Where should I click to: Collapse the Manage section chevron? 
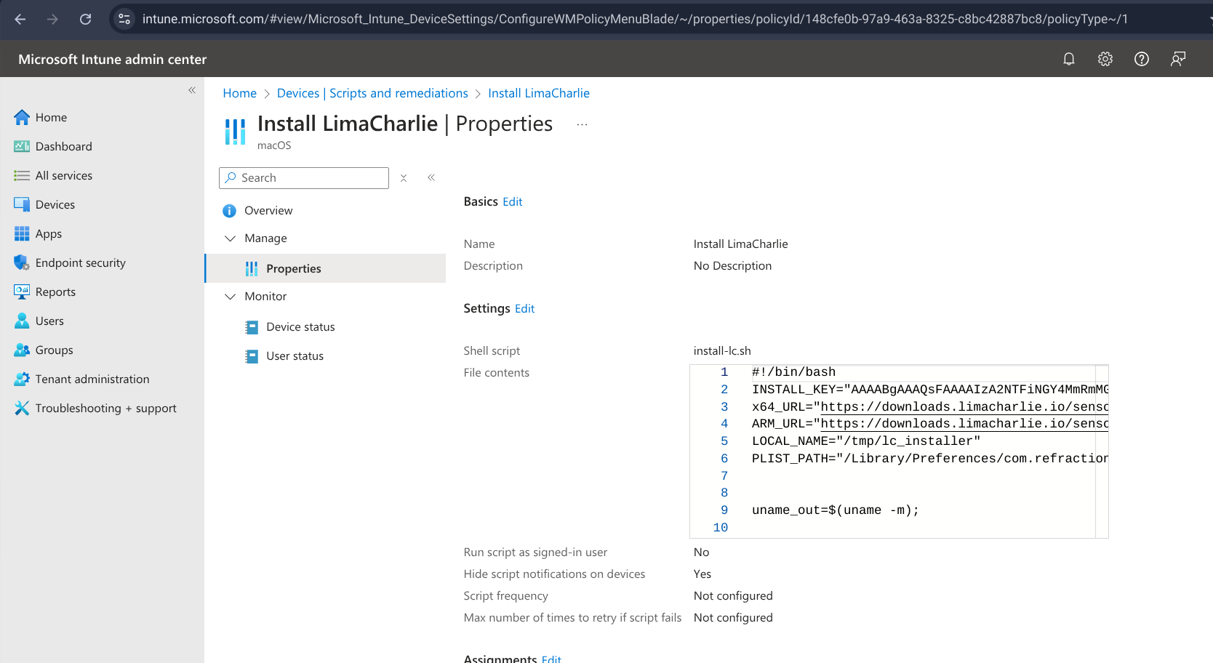coord(230,238)
